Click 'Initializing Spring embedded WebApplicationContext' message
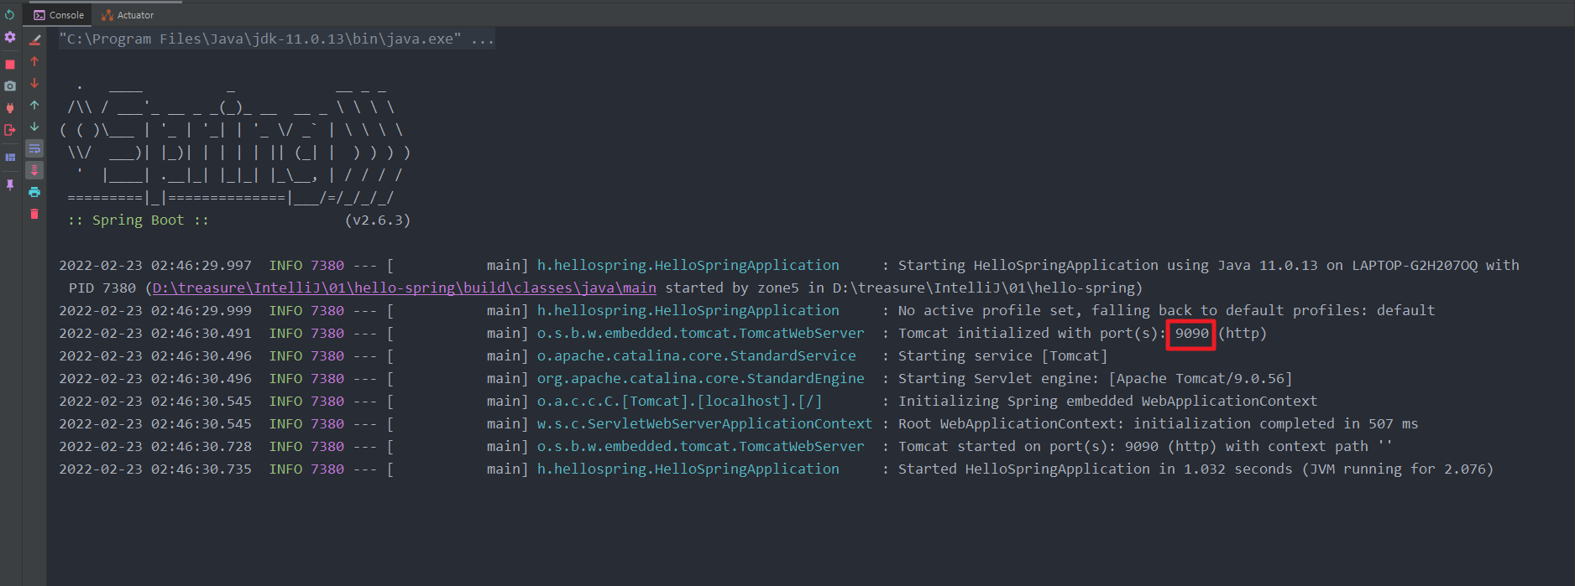The width and height of the screenshot is (1575, 586). [1108, 401]
